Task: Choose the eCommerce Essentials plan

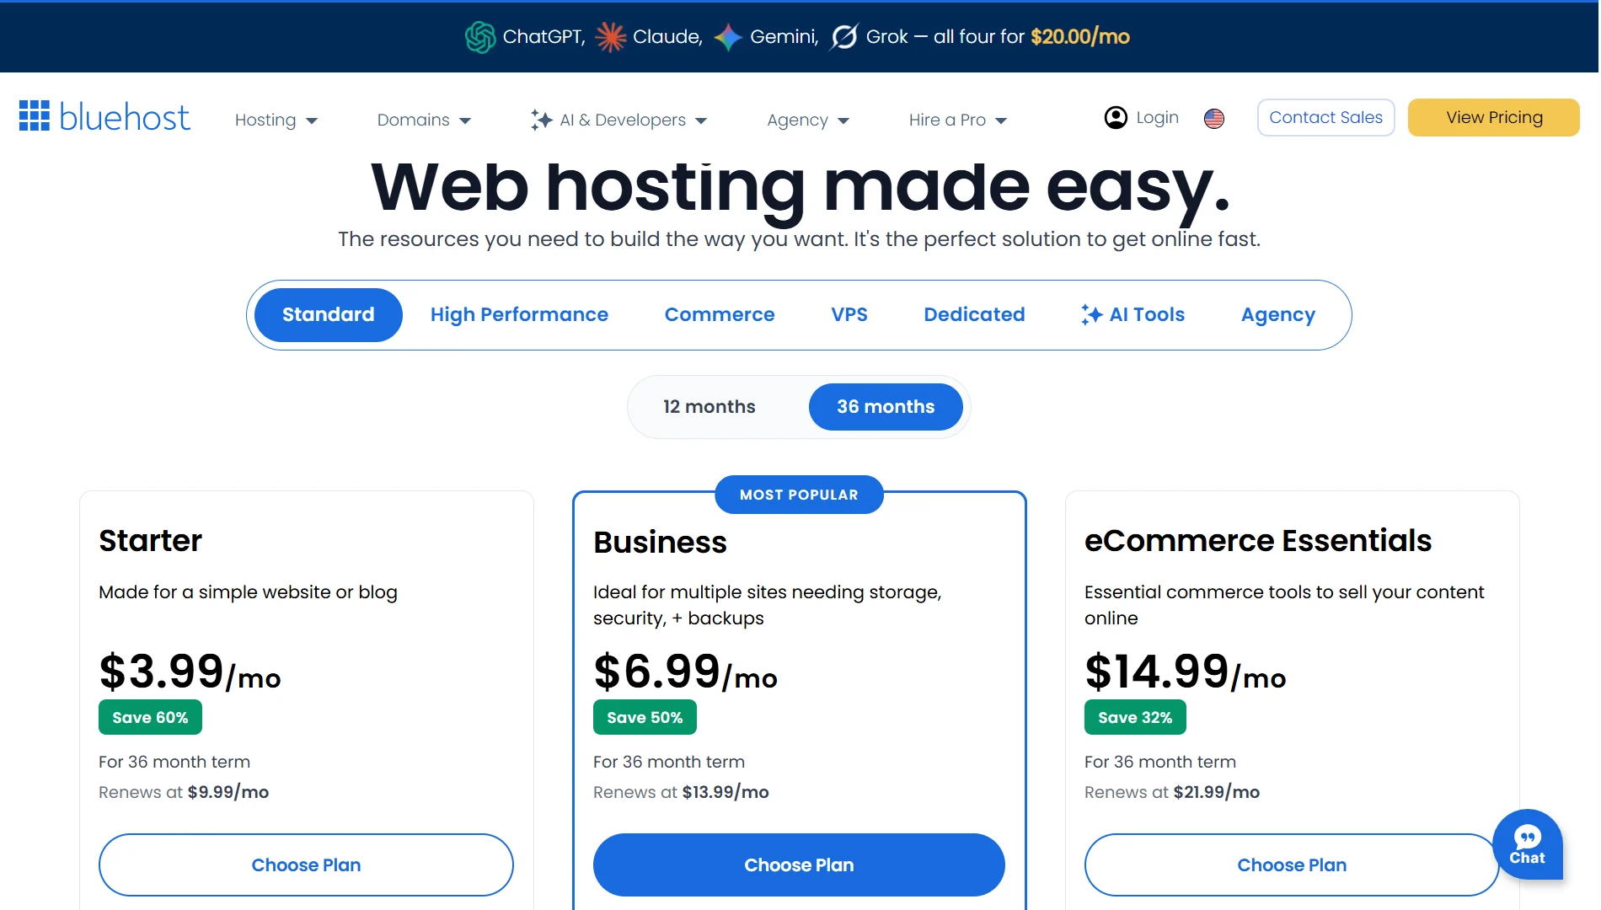Action: 1291,864
